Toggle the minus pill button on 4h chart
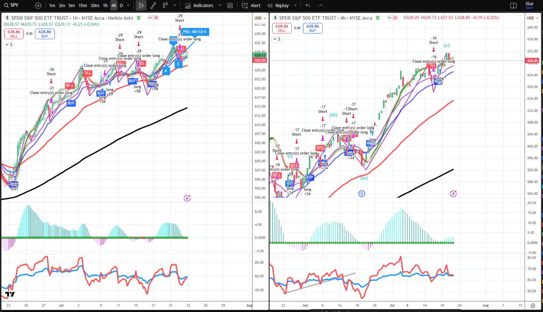Screen dimensions: 543x312 389,18
